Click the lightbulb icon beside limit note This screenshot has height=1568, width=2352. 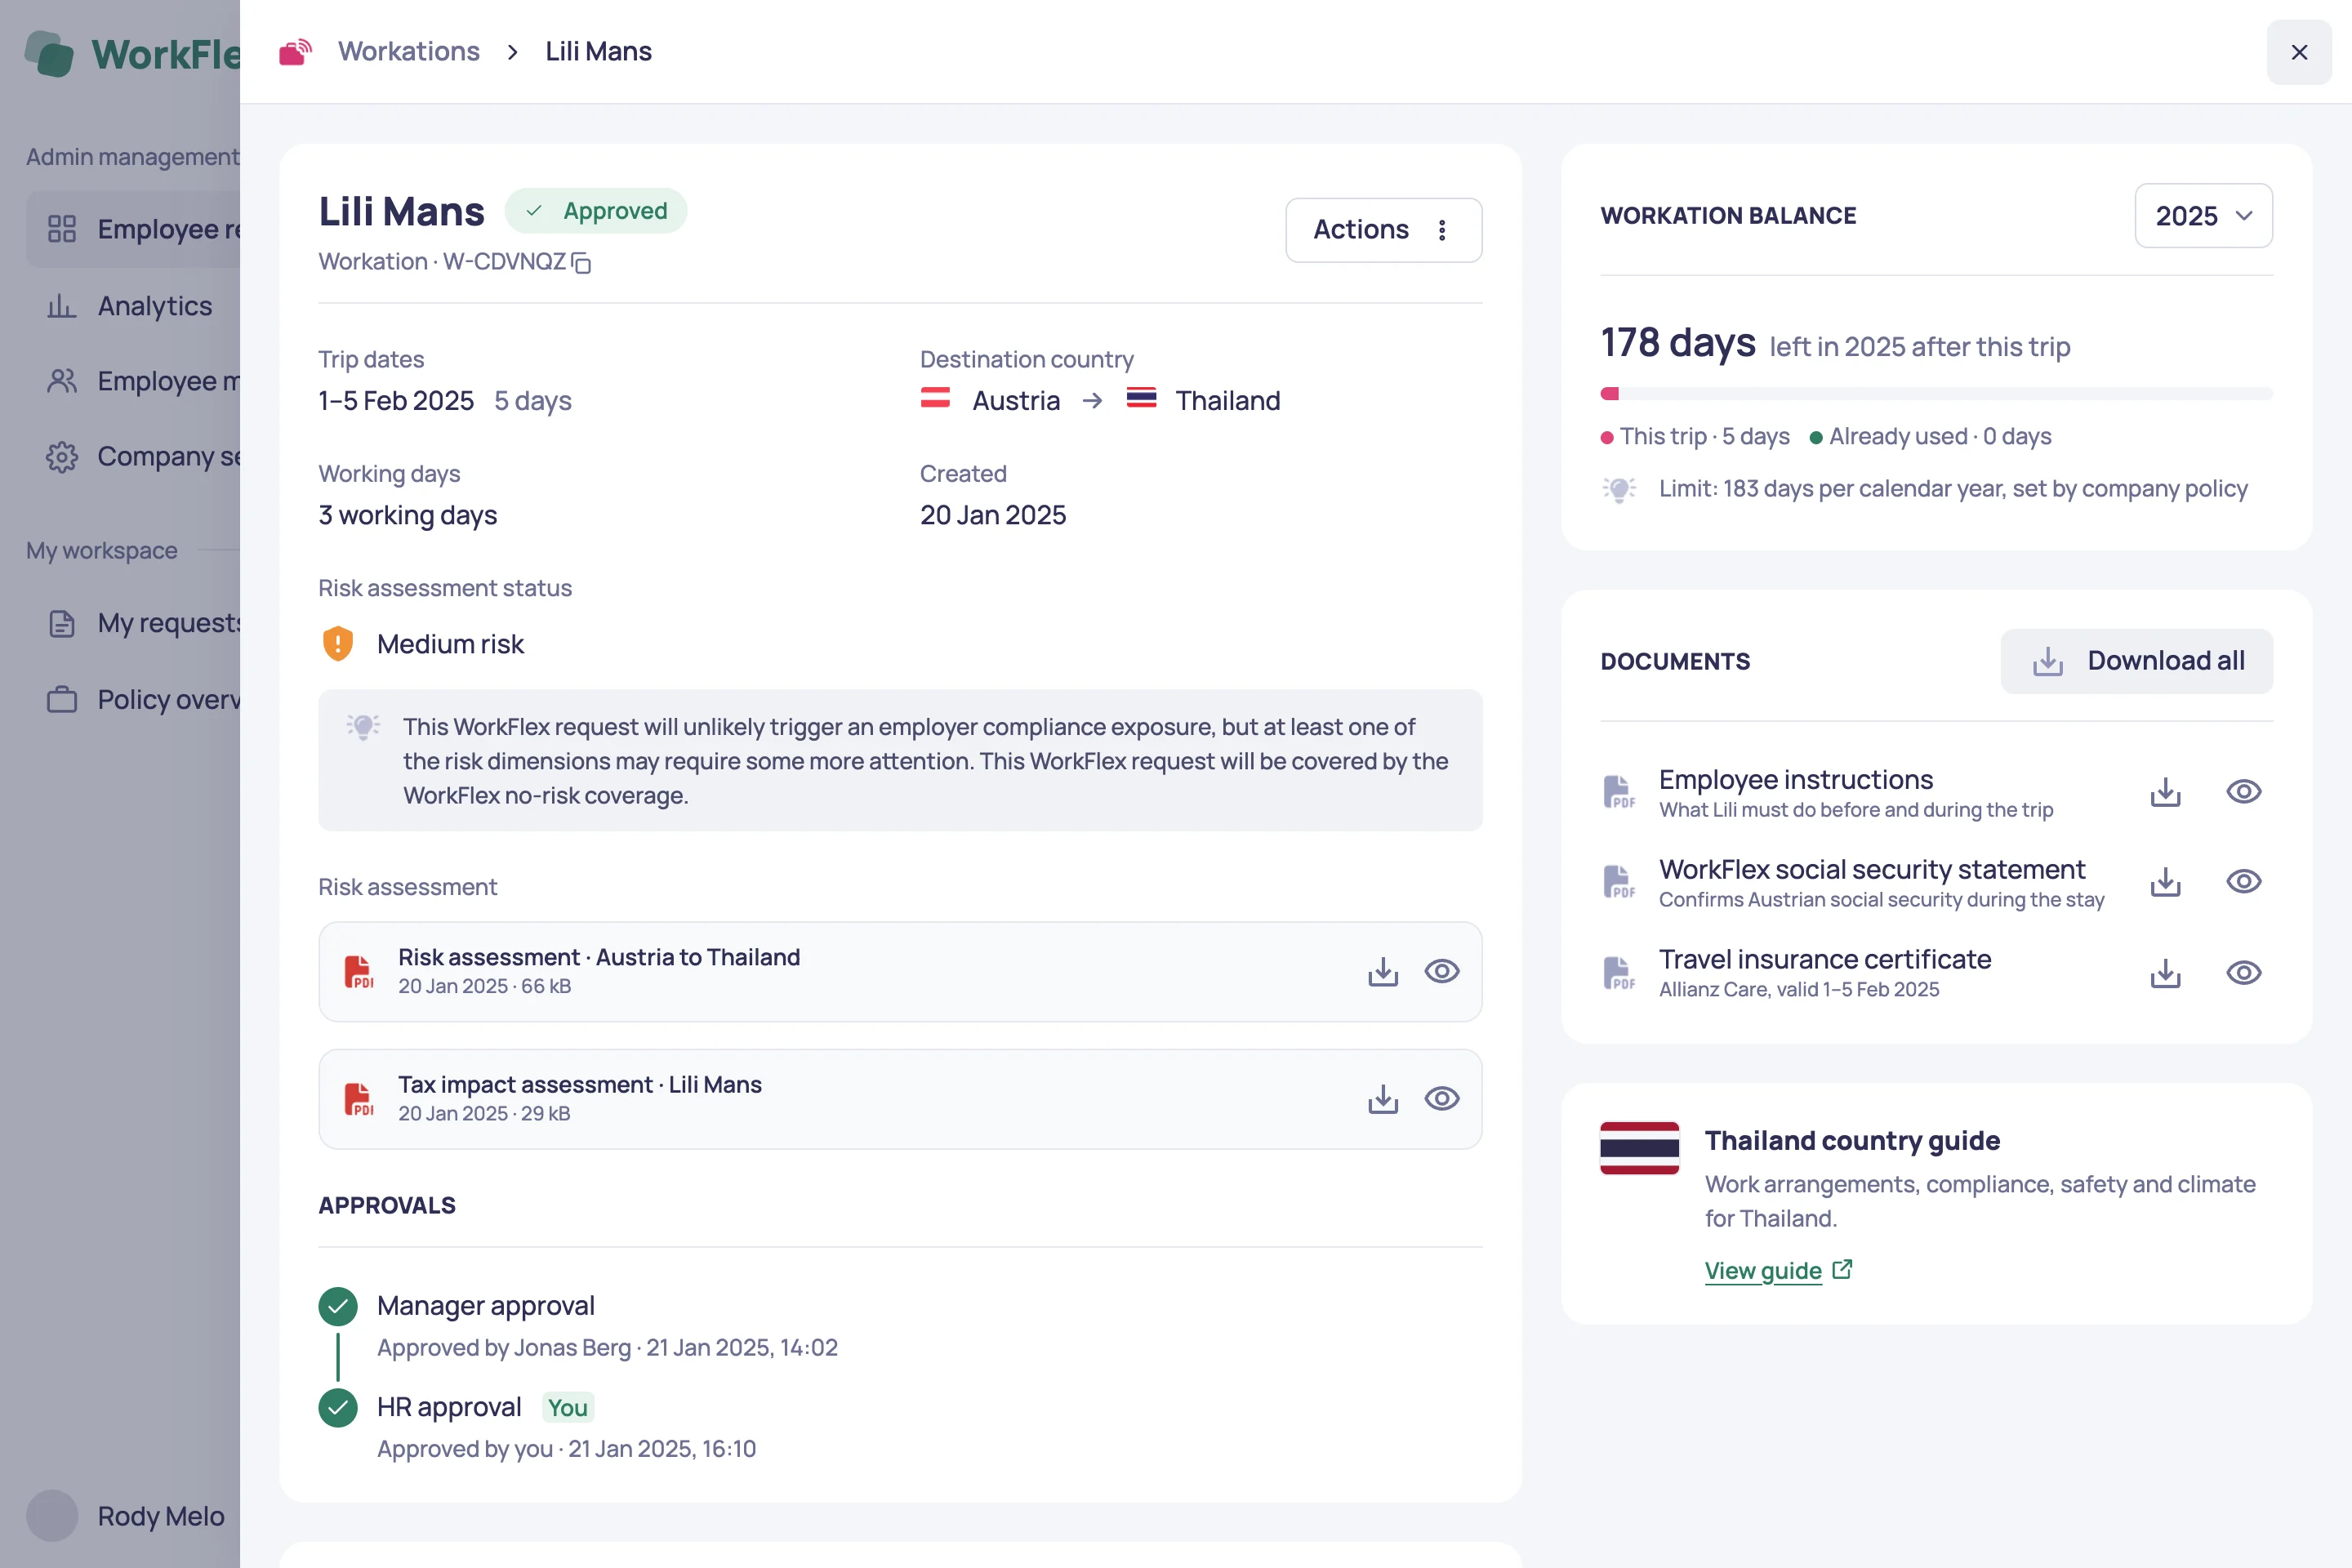[x=1619, y=489]
